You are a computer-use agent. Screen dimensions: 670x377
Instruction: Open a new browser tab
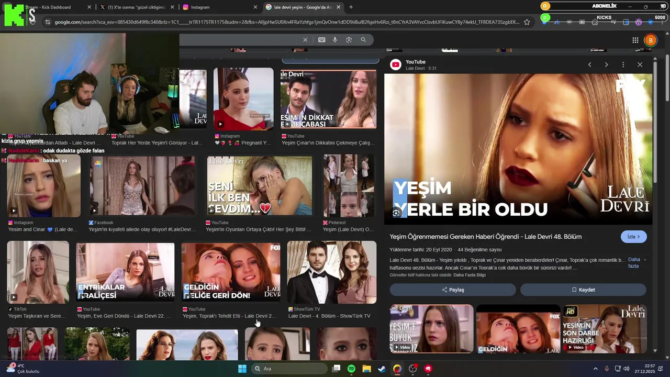click(x=351, y=7)
